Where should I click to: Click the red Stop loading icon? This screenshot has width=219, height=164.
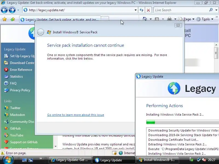[148, 10]
